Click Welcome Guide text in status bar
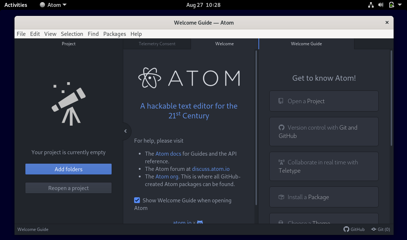Image resolution: width=407 pixels, height=240 pixels. 33,230
